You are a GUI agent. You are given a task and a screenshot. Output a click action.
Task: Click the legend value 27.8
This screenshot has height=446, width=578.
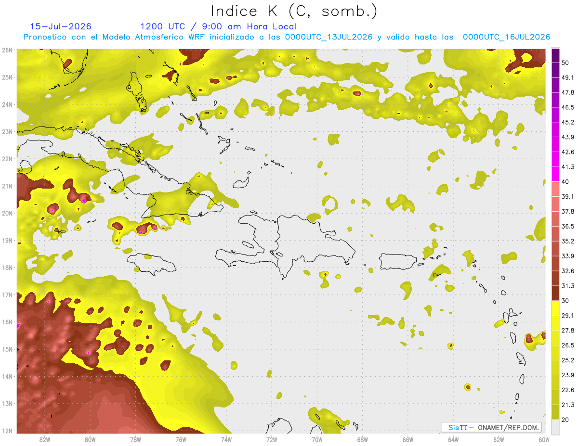point(568,331)
